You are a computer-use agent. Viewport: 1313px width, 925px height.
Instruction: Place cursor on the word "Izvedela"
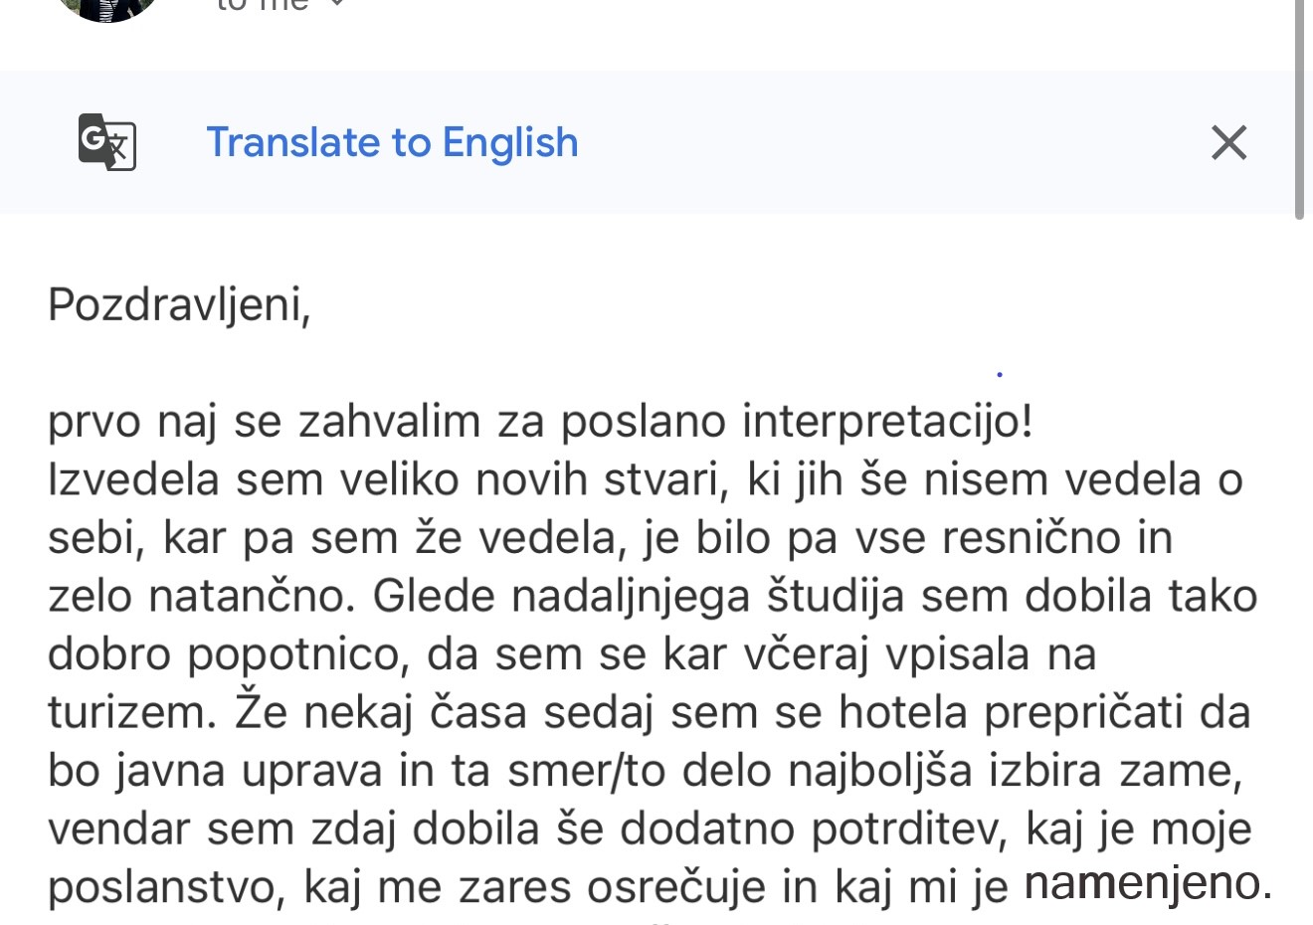133,480
